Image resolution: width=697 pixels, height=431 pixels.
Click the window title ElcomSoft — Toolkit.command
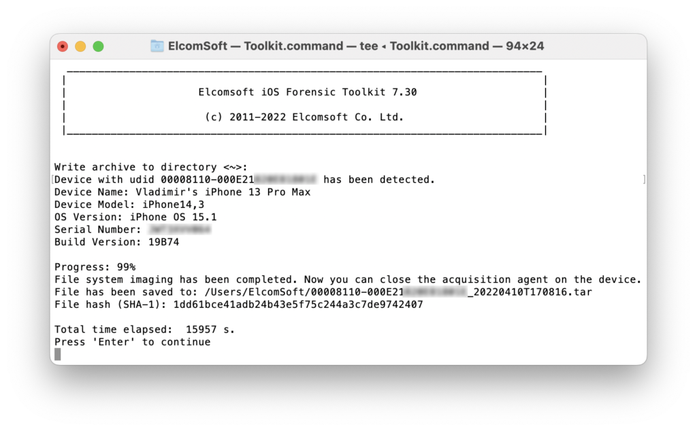248,46
